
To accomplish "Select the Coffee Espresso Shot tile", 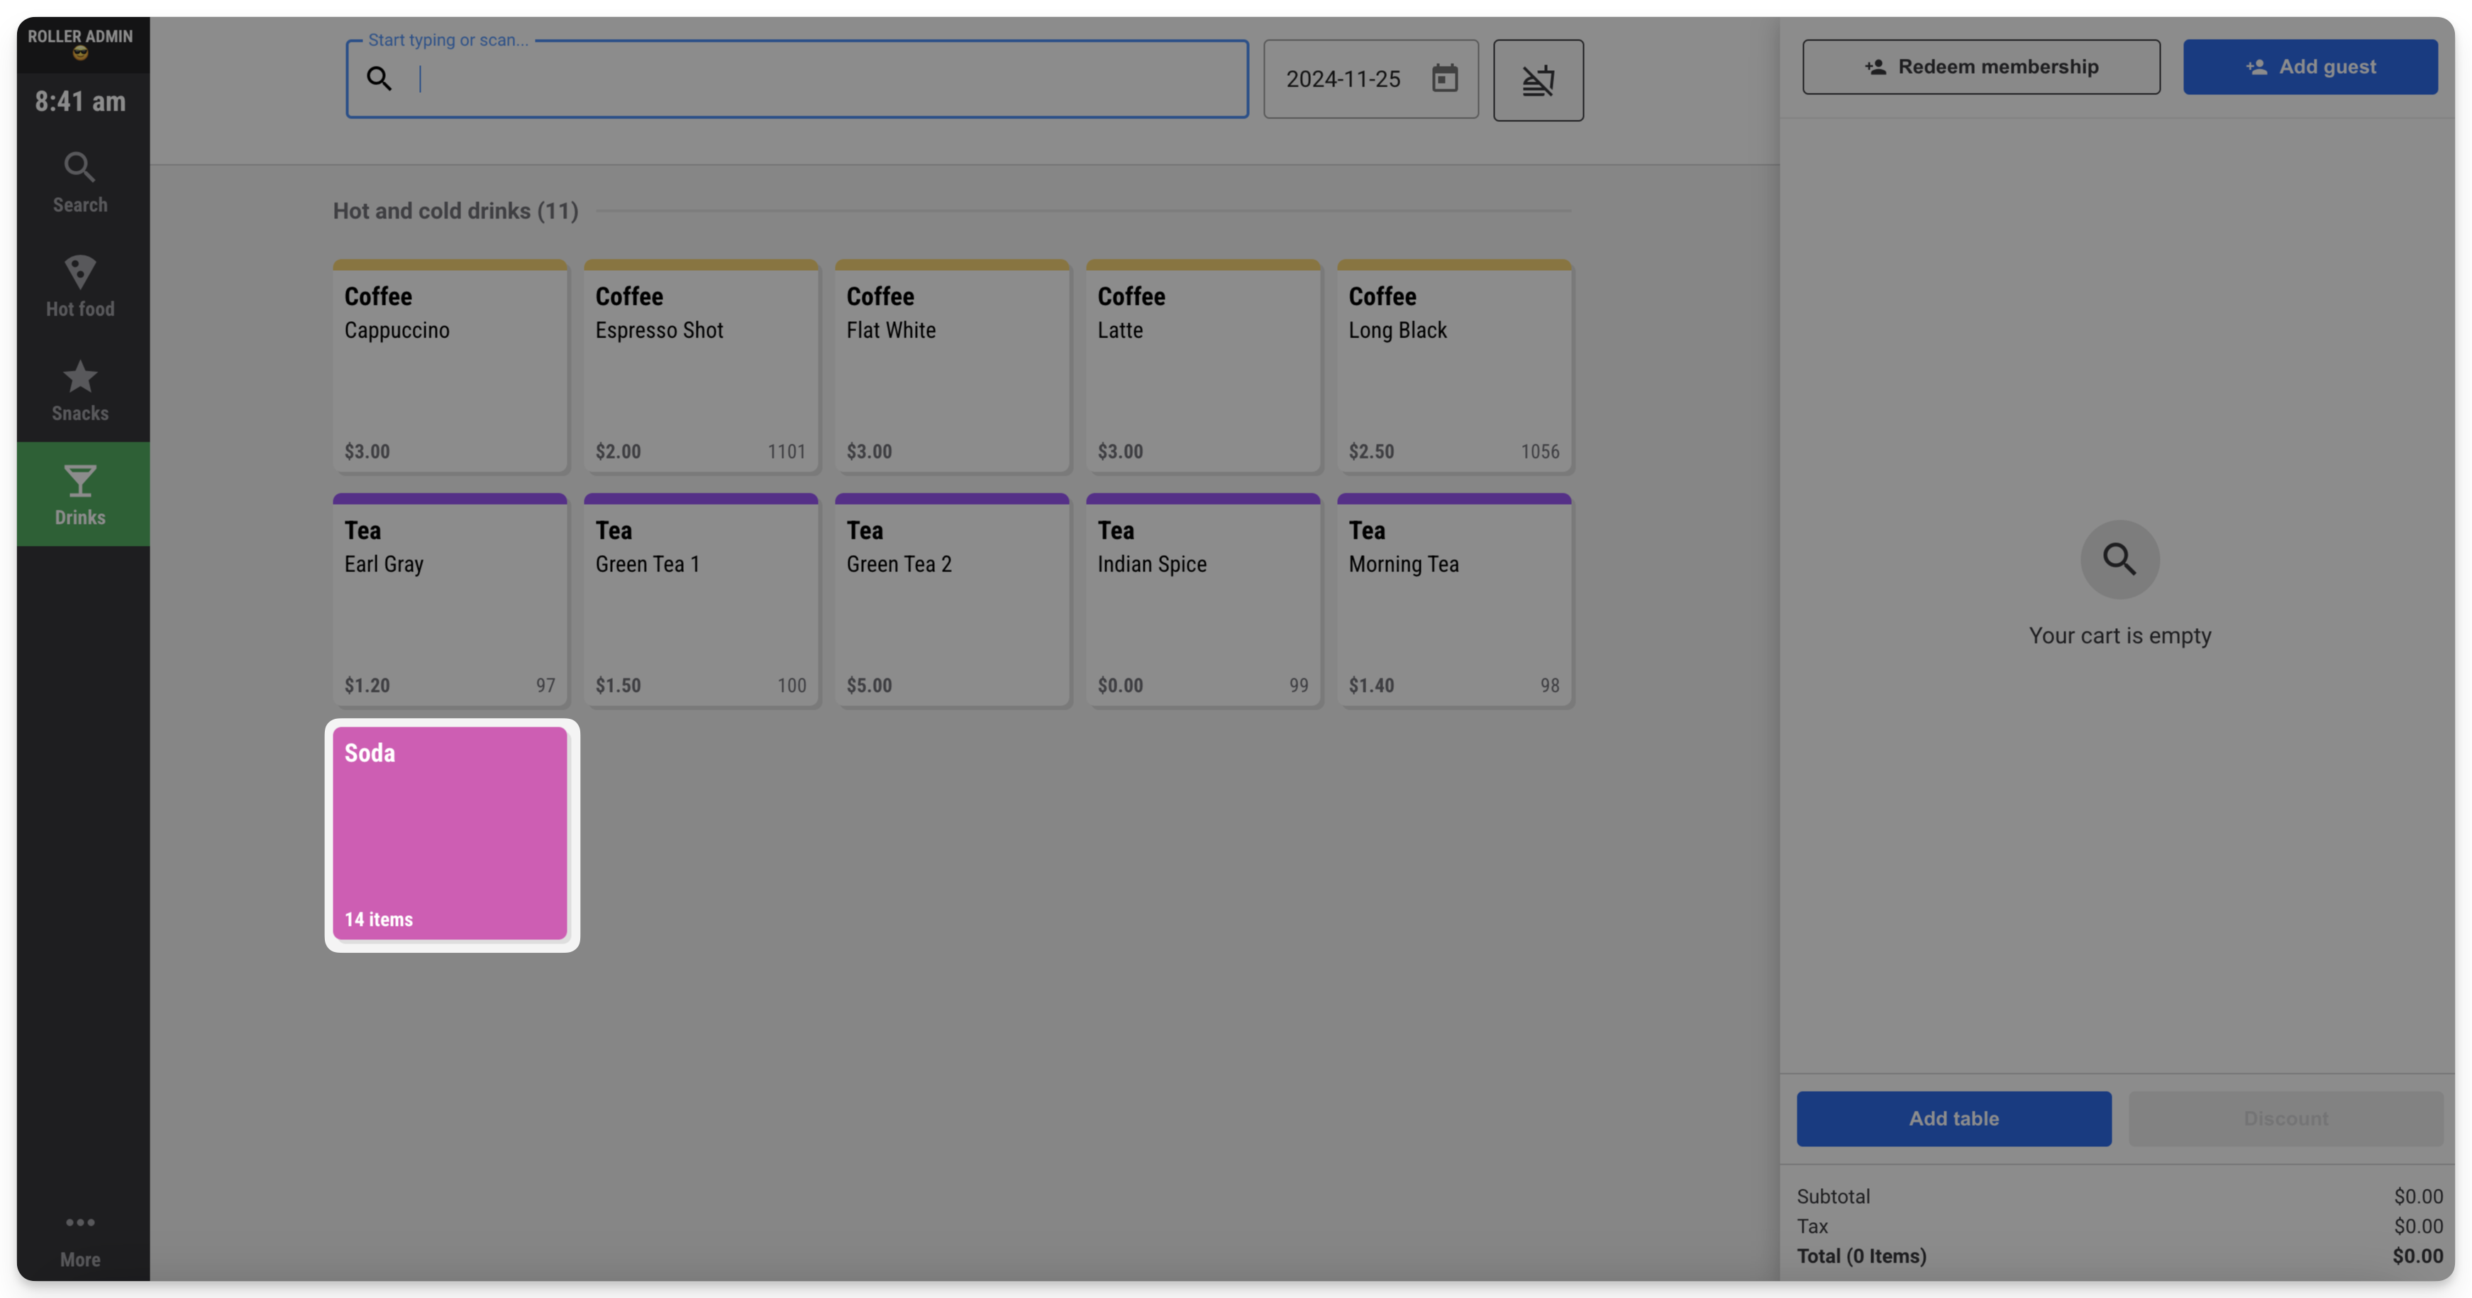I will pyautogui.click(x=702, y=366).
